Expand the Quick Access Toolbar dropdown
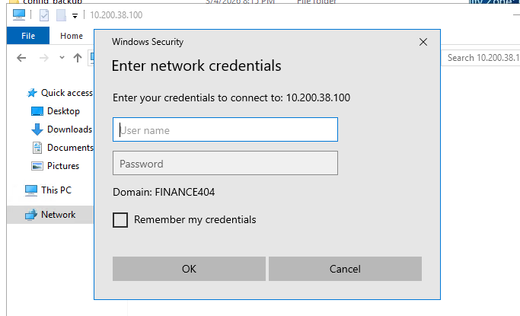520x316 pixels. [x=75, y=15]
